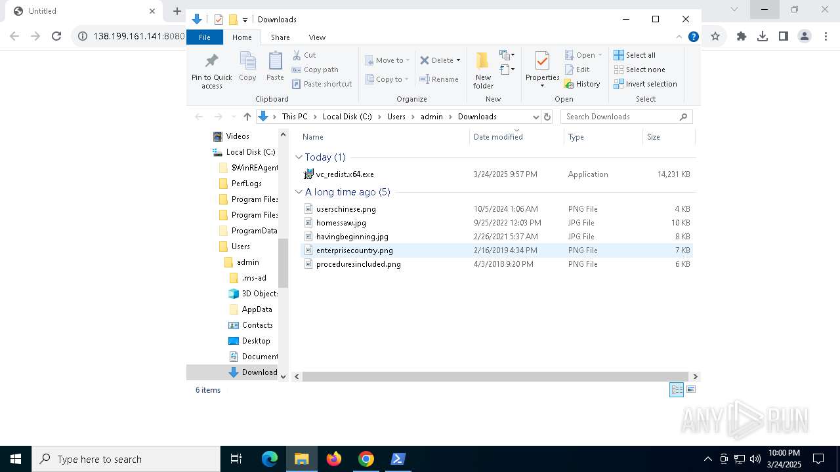The height and width of the screenshot is (472, 840).
Task: Click Invert selection in ribbon
Action: [645, 84]
